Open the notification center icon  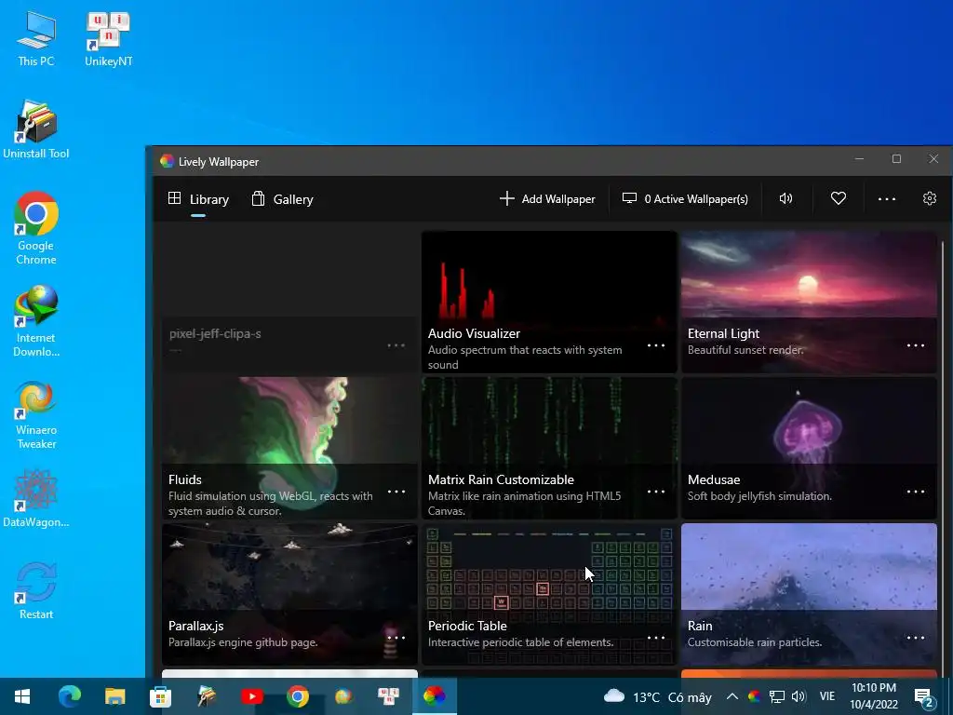point(924,697)
